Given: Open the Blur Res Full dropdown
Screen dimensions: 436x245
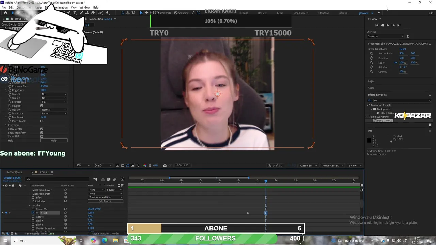Looking at the screenshot, I should [54, 102].
